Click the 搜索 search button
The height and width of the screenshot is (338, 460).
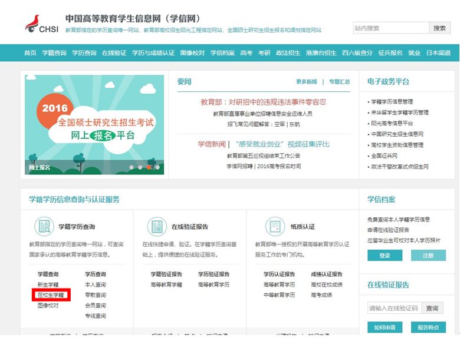pyautogui.click(x=439, y=28)
